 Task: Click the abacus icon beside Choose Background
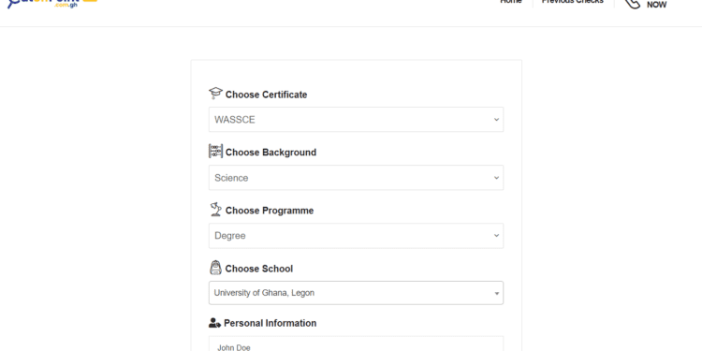[215, 152]
